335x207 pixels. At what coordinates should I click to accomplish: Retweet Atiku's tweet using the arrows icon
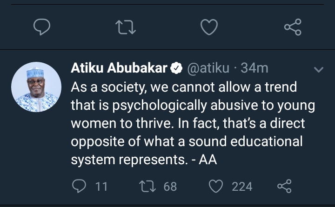(147, 187)
